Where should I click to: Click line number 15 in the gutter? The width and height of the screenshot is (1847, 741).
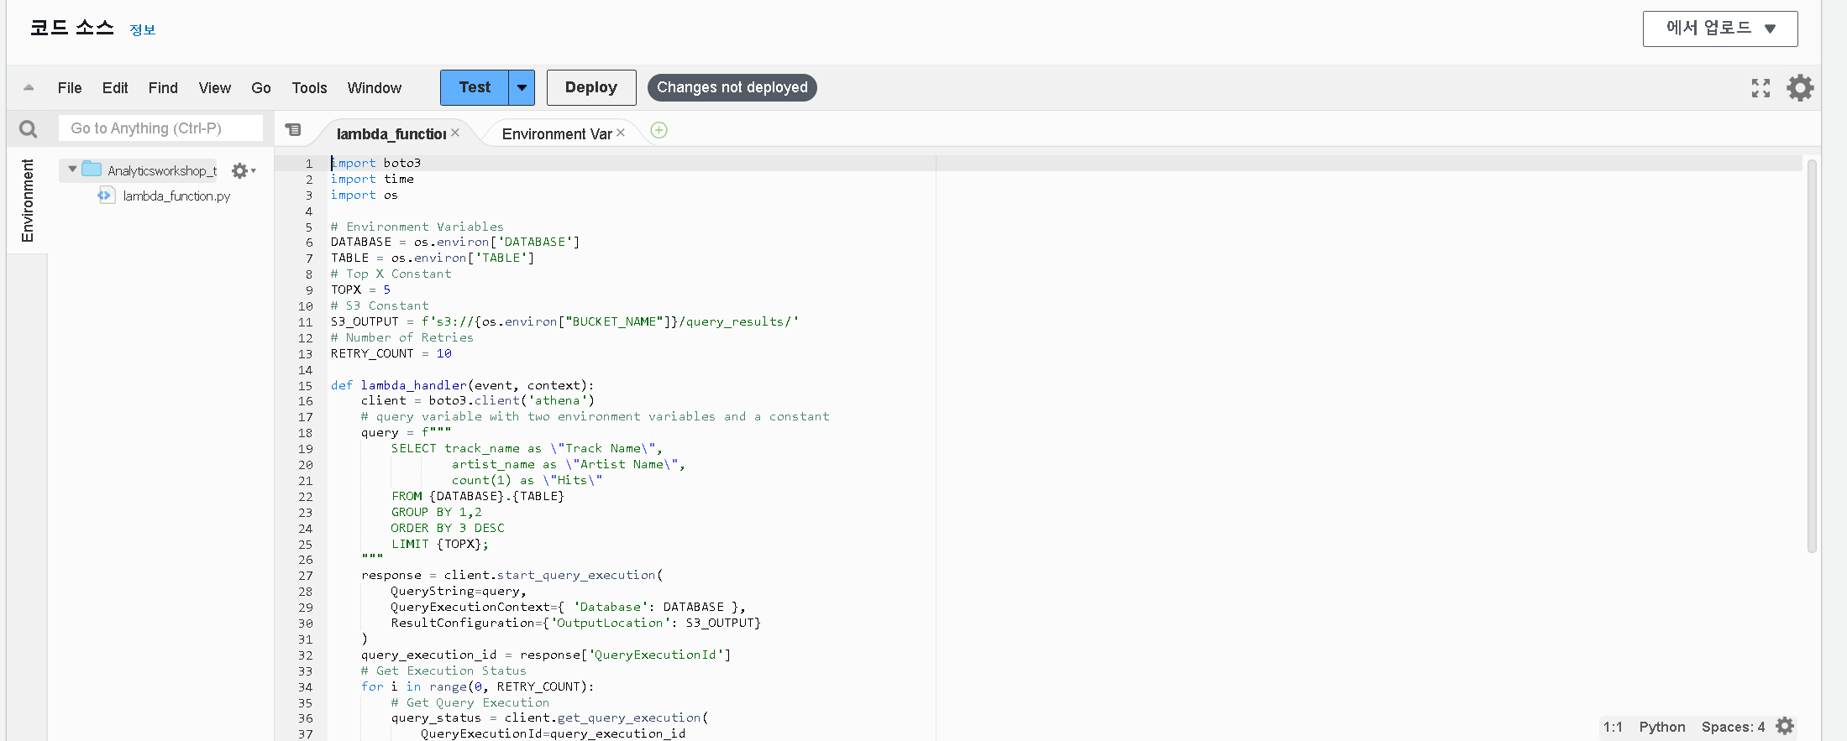point(305,386)
